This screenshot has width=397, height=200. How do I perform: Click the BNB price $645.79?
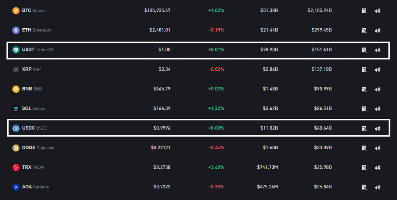162,89
